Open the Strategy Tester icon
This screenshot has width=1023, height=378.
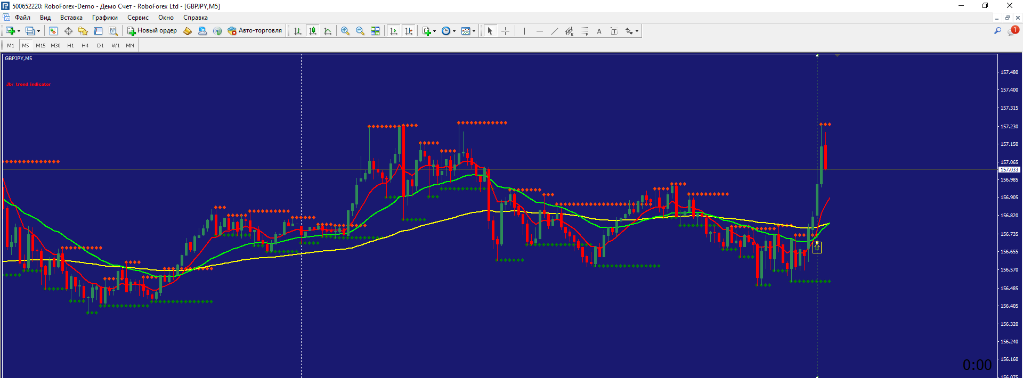[x=113, y=31]
